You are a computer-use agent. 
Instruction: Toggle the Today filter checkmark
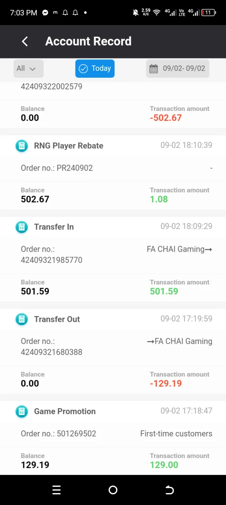tap(83, 69)
